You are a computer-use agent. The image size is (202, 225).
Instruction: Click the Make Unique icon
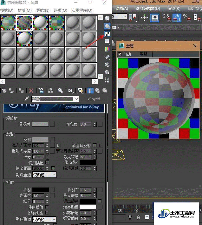pyautogui.click(x=50, y=91)
